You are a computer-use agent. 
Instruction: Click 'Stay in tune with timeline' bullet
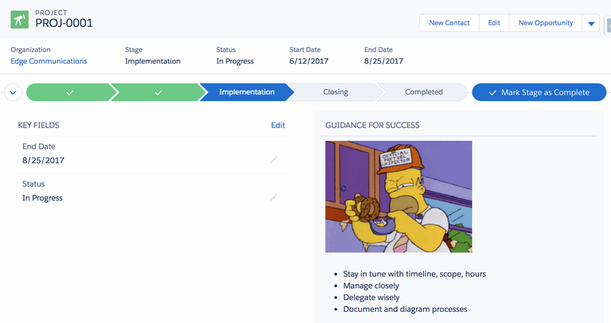414,274
